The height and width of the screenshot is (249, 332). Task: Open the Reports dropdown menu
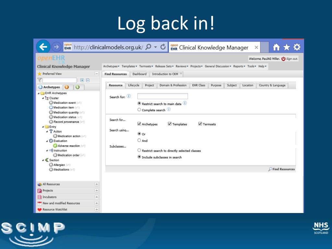[x=239, y=66]
